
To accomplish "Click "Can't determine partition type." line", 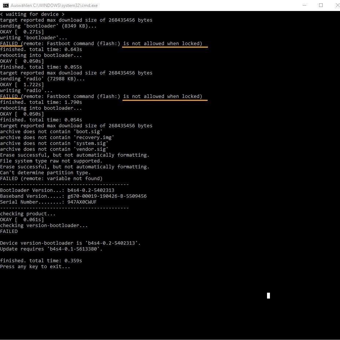I will pos(45,173).
